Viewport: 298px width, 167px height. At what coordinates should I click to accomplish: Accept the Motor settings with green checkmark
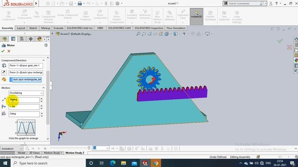click(3, 51)
